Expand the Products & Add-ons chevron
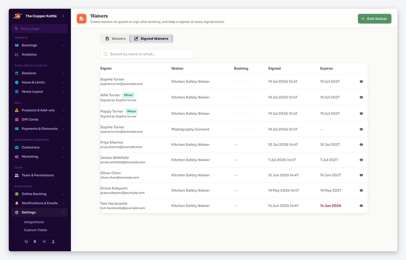The height and width of the screenshot is (260, 406). [x=63, y=110]
